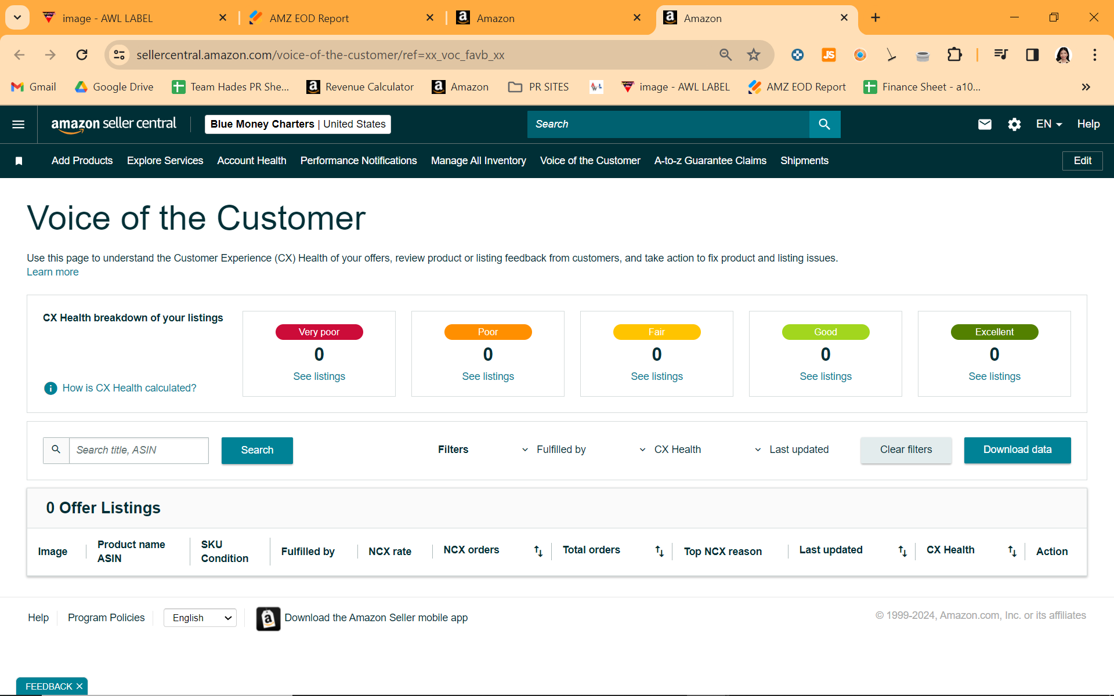This screenshot has height=696, width=1114.
Task: View site information icon in the address bar
Action: click(x=119, y=55)
